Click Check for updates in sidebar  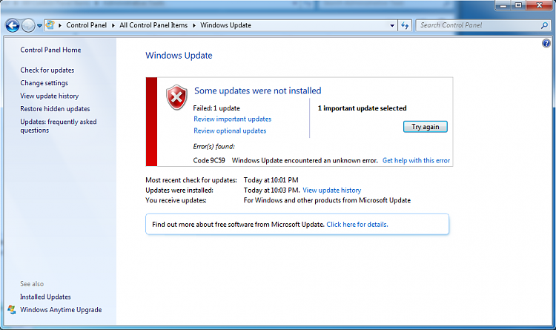[x=47, y=70]
